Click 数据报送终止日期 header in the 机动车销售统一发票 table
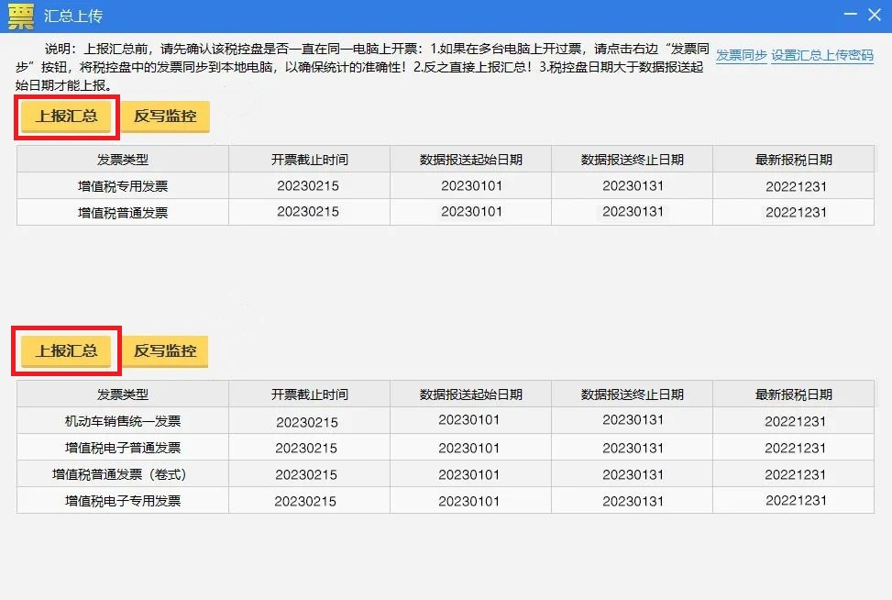Screen dimensions: 892x600 [632, 394]
